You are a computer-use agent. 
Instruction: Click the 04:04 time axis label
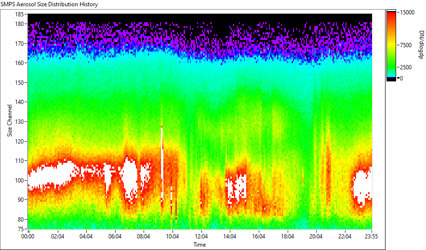[86, 237]
